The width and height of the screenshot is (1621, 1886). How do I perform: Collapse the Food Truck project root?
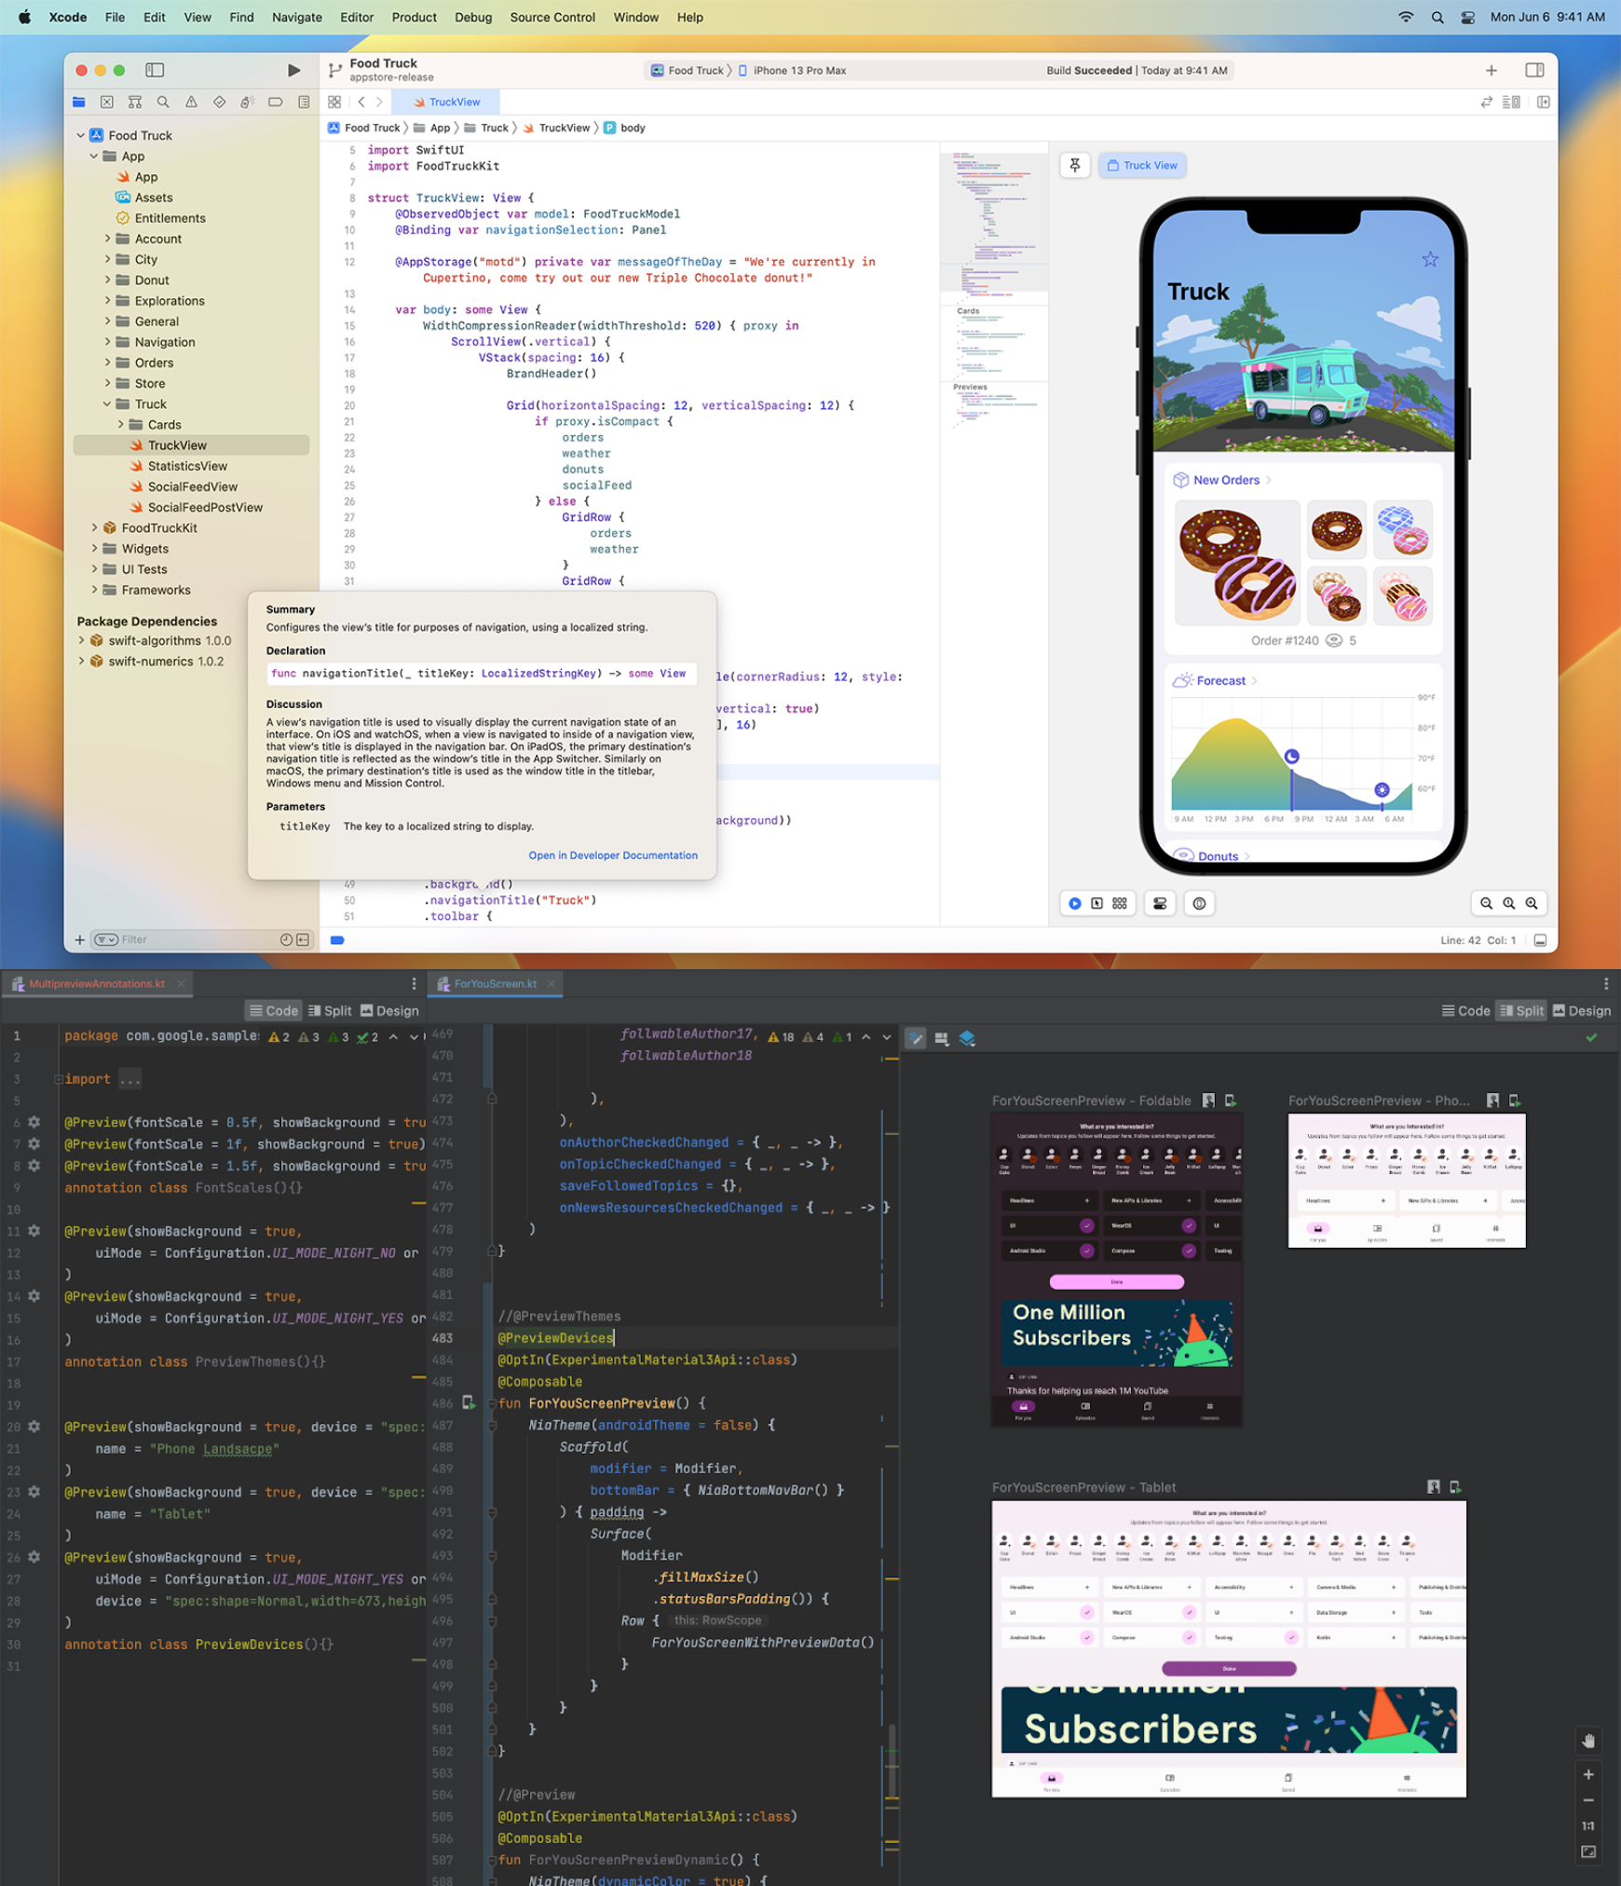click(81, 135)
